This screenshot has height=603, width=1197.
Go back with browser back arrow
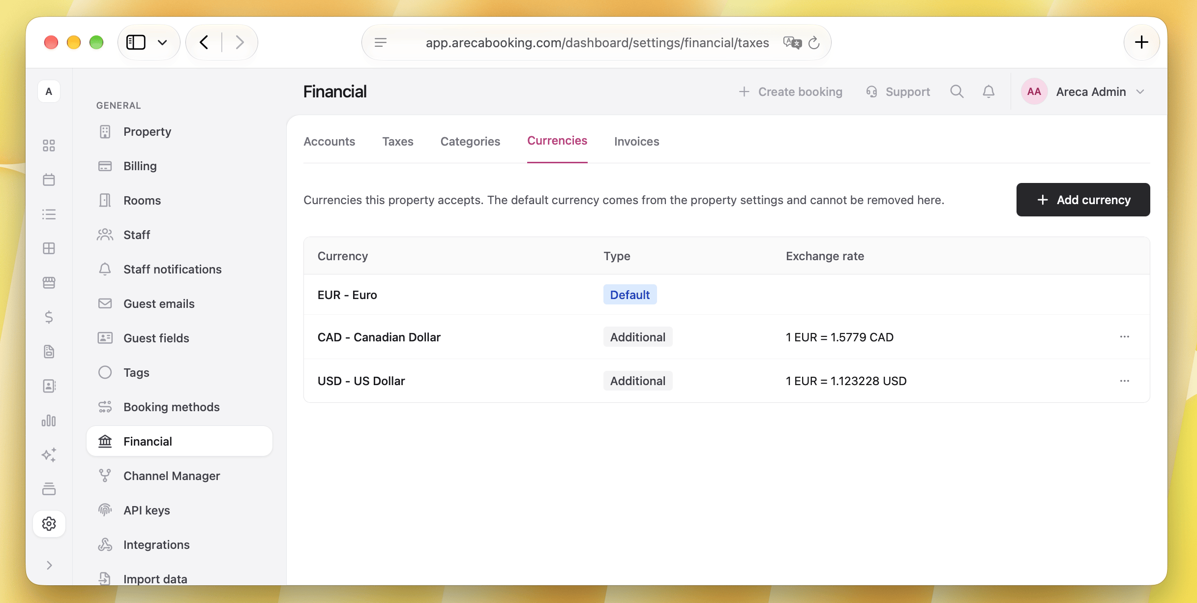coord(204,42)
